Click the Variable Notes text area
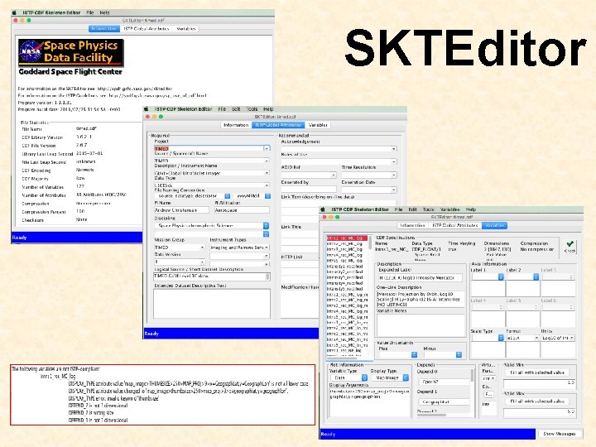 421,325
